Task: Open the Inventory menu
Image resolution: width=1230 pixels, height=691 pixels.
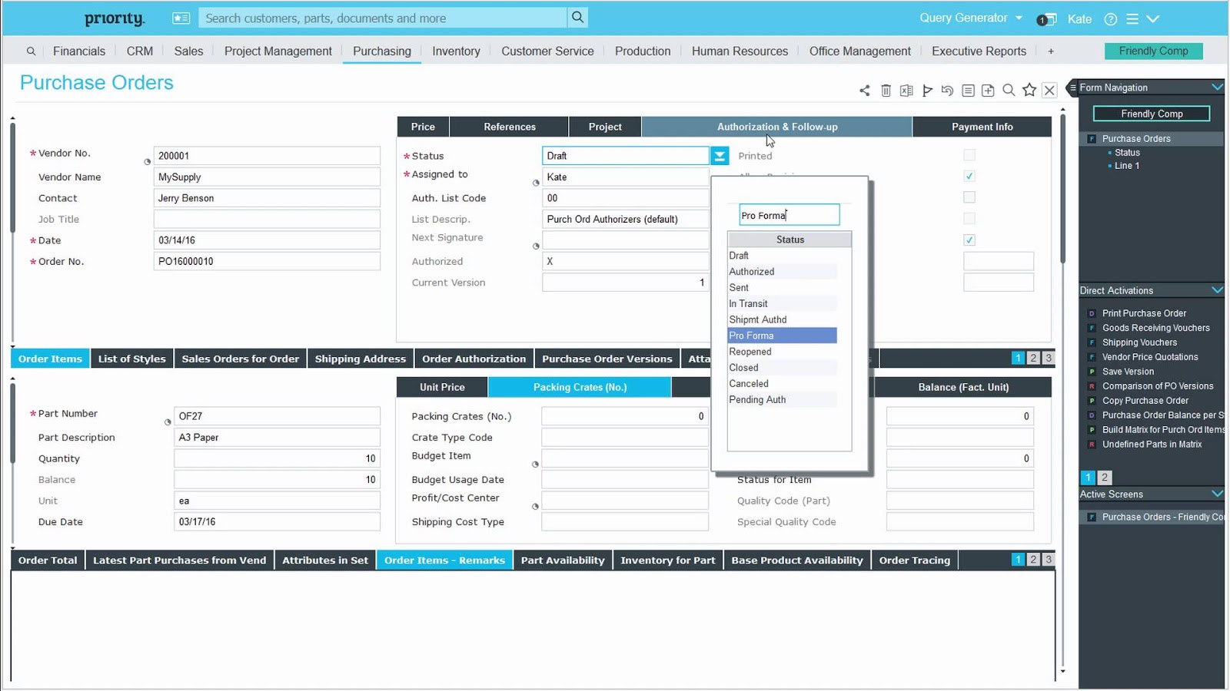Action: point(456,51)
